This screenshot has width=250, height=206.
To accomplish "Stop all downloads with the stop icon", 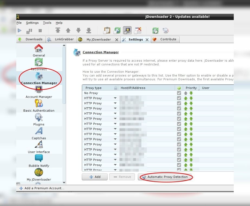I will 40,31.
